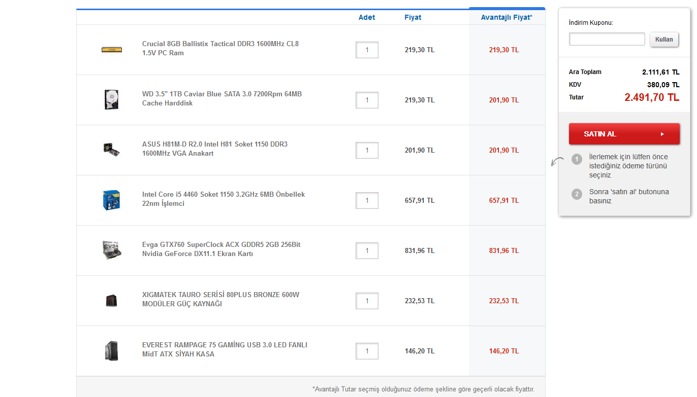Viewport: 697px width, 397px height.
Task: Open the ASUS H81M-D R2.0 Anakart link
Action: tap(215, 149)
